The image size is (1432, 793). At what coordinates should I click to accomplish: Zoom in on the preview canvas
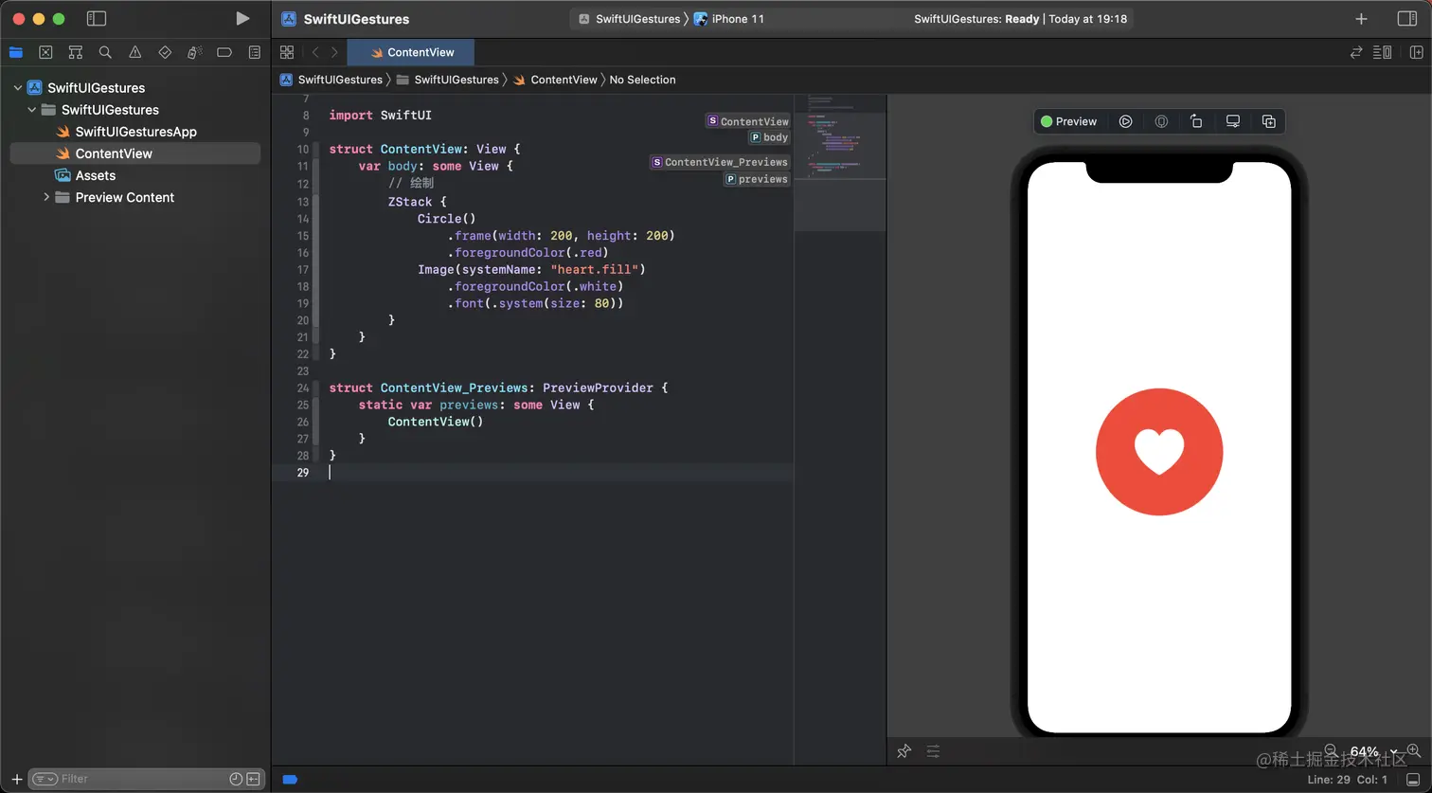[x=1414, y=750]
